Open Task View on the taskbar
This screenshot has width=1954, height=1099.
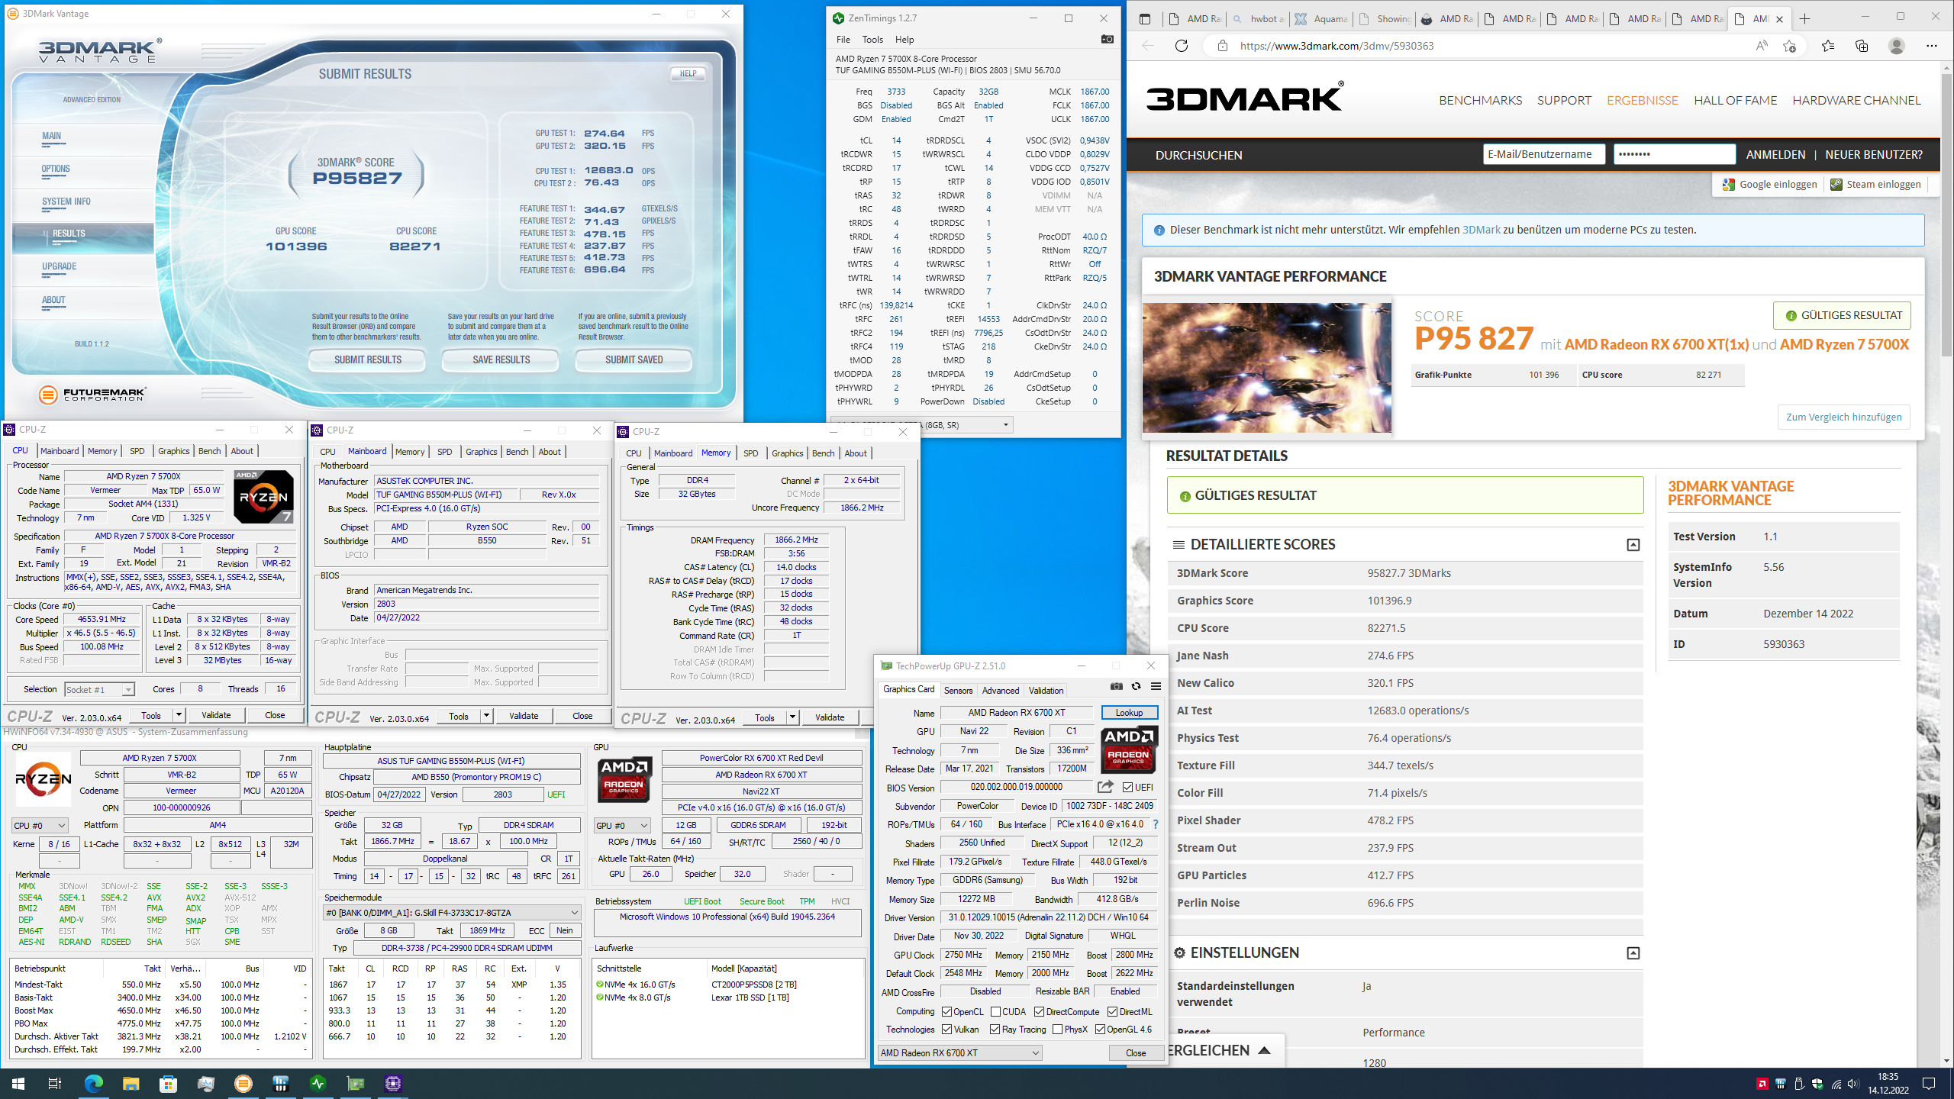55,1084
